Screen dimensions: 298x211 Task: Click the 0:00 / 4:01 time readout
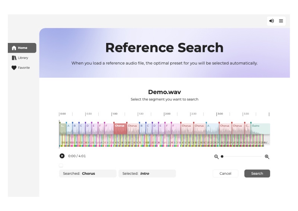tap(77, 156)
